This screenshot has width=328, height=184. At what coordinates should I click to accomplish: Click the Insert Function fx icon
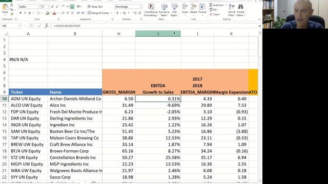coord(47,26)
